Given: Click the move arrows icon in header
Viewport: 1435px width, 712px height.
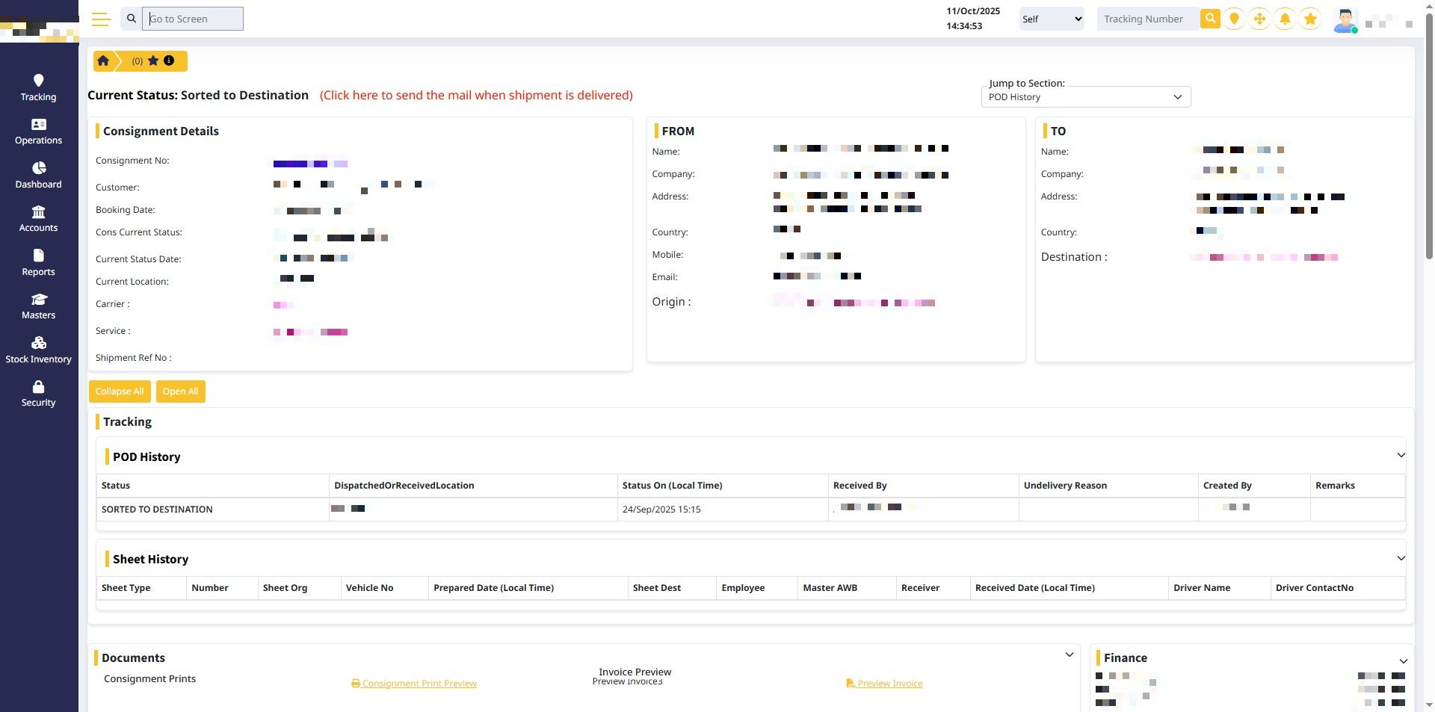Looking at the screenshot, I should [x=1259, y=19].
